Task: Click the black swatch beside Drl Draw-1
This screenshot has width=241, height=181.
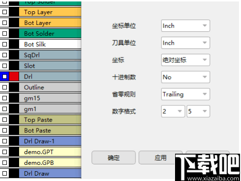Action: (14, 141)
